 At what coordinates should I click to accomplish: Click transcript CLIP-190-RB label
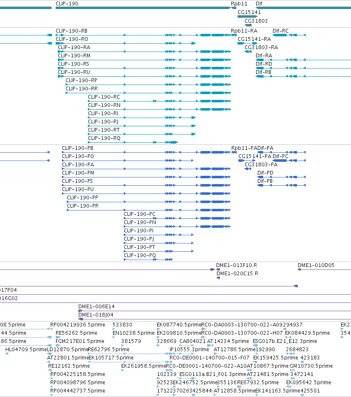(x=71, y=31)
